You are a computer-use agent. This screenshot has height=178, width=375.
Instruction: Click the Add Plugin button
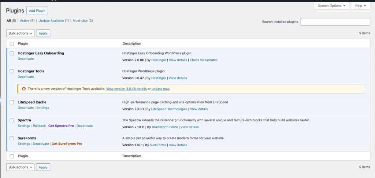point(37,11)
